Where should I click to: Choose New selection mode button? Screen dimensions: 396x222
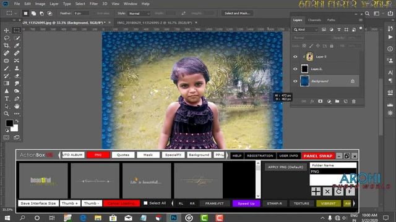point(25,14)
